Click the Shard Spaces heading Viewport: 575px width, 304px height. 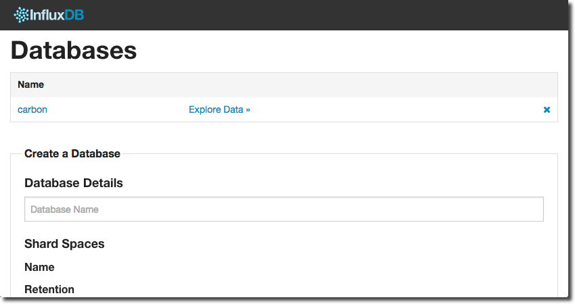point(64,244)
